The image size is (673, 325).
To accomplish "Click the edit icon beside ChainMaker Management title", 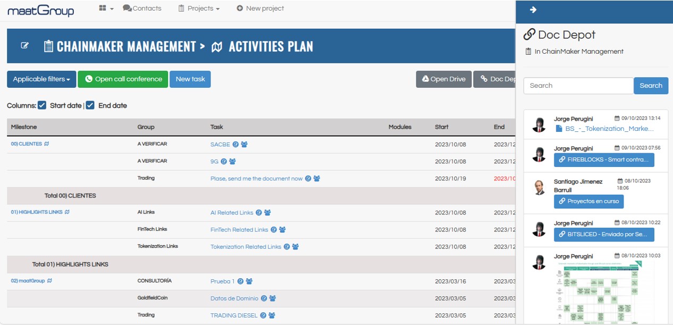I will [24, 46].
